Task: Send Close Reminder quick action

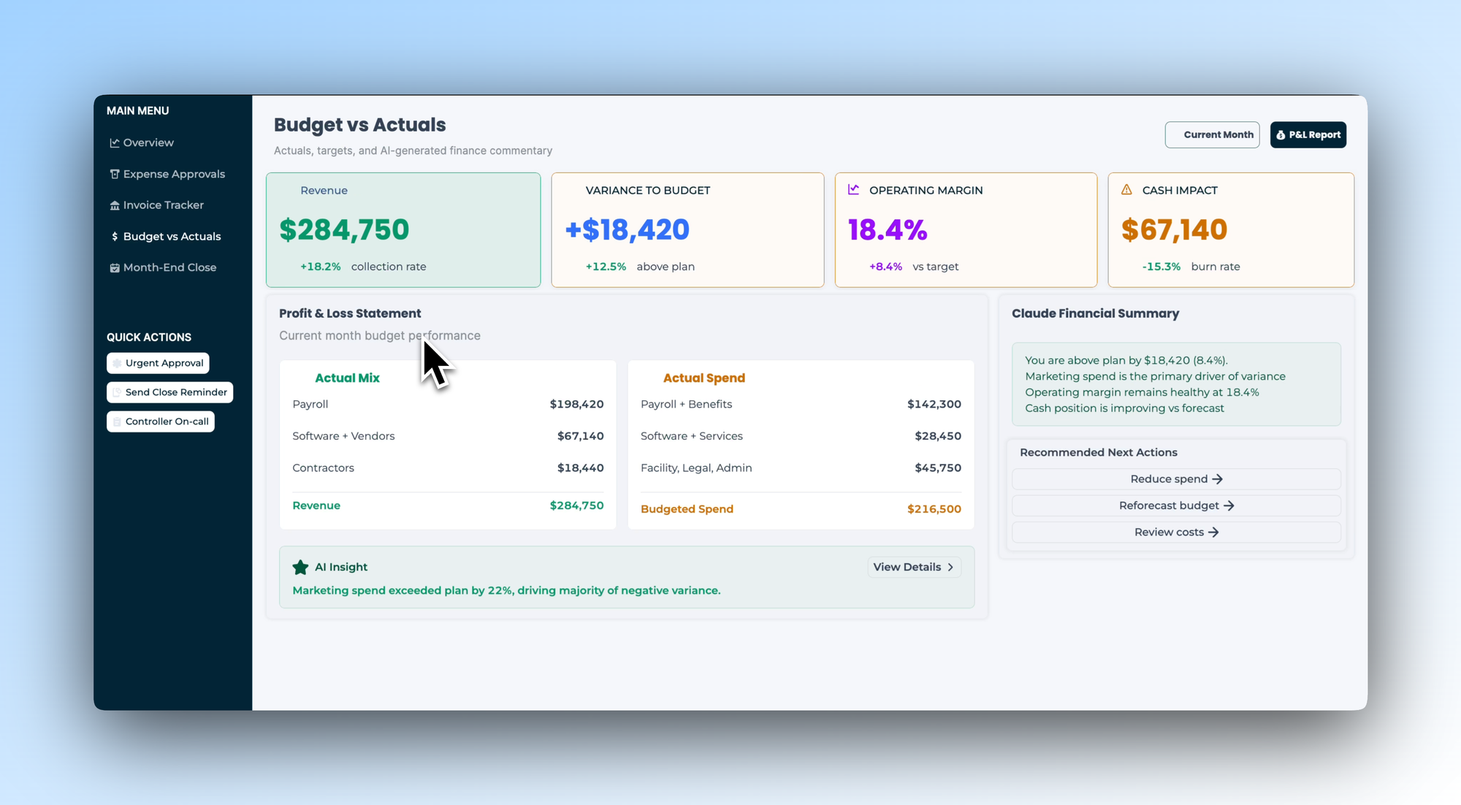Action: [x=169, y=393]
